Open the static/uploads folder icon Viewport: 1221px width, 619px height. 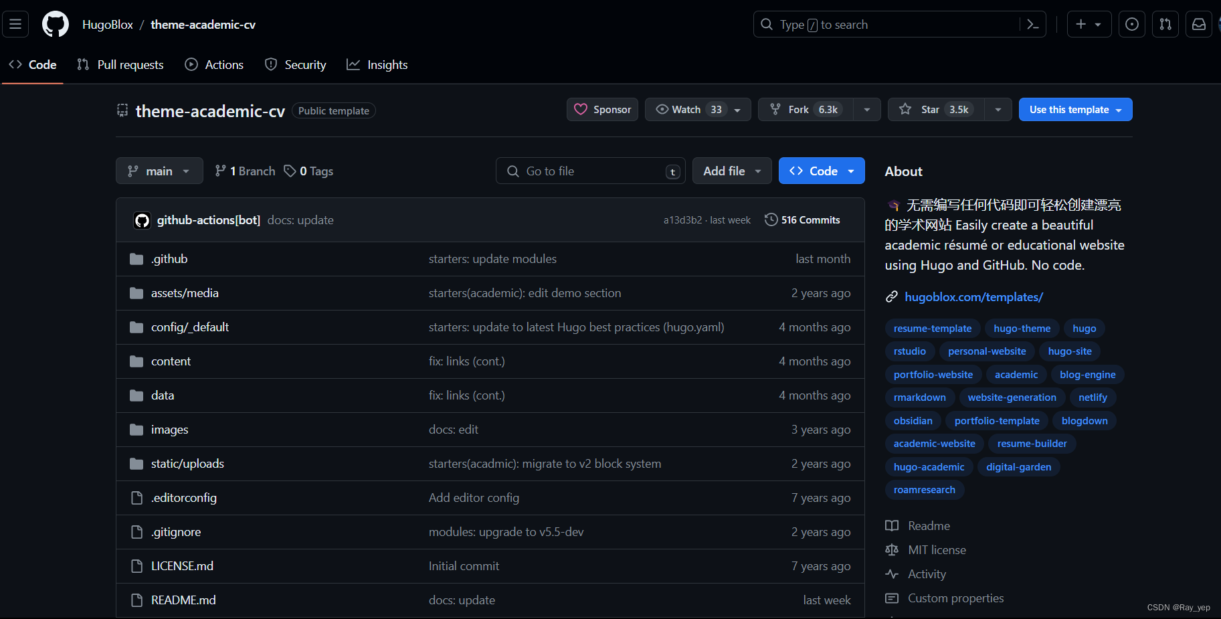point(136,464)
